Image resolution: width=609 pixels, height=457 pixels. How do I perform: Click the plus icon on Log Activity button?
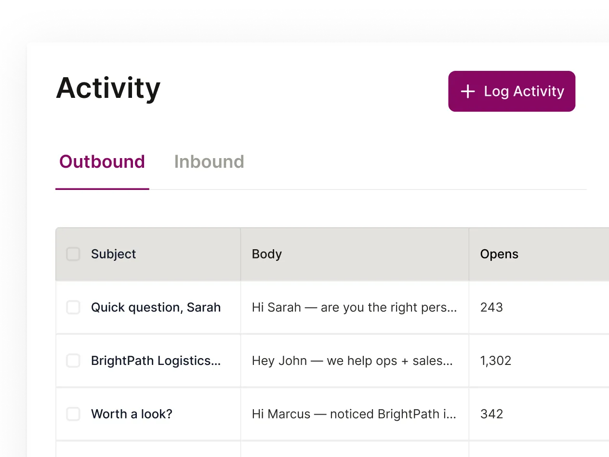coord(467,91)
